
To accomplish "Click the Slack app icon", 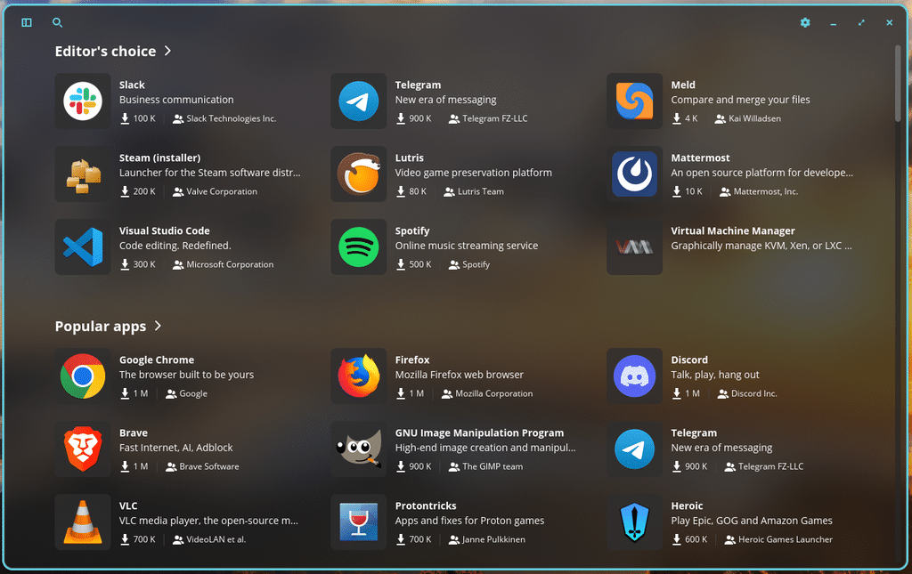I will (83, 101).
